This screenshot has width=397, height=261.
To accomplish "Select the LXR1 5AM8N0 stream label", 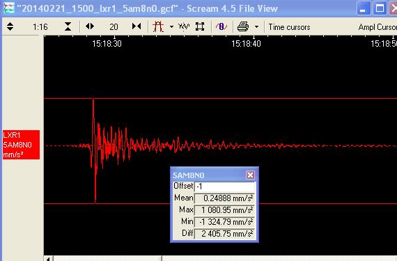I will (21, 145).
